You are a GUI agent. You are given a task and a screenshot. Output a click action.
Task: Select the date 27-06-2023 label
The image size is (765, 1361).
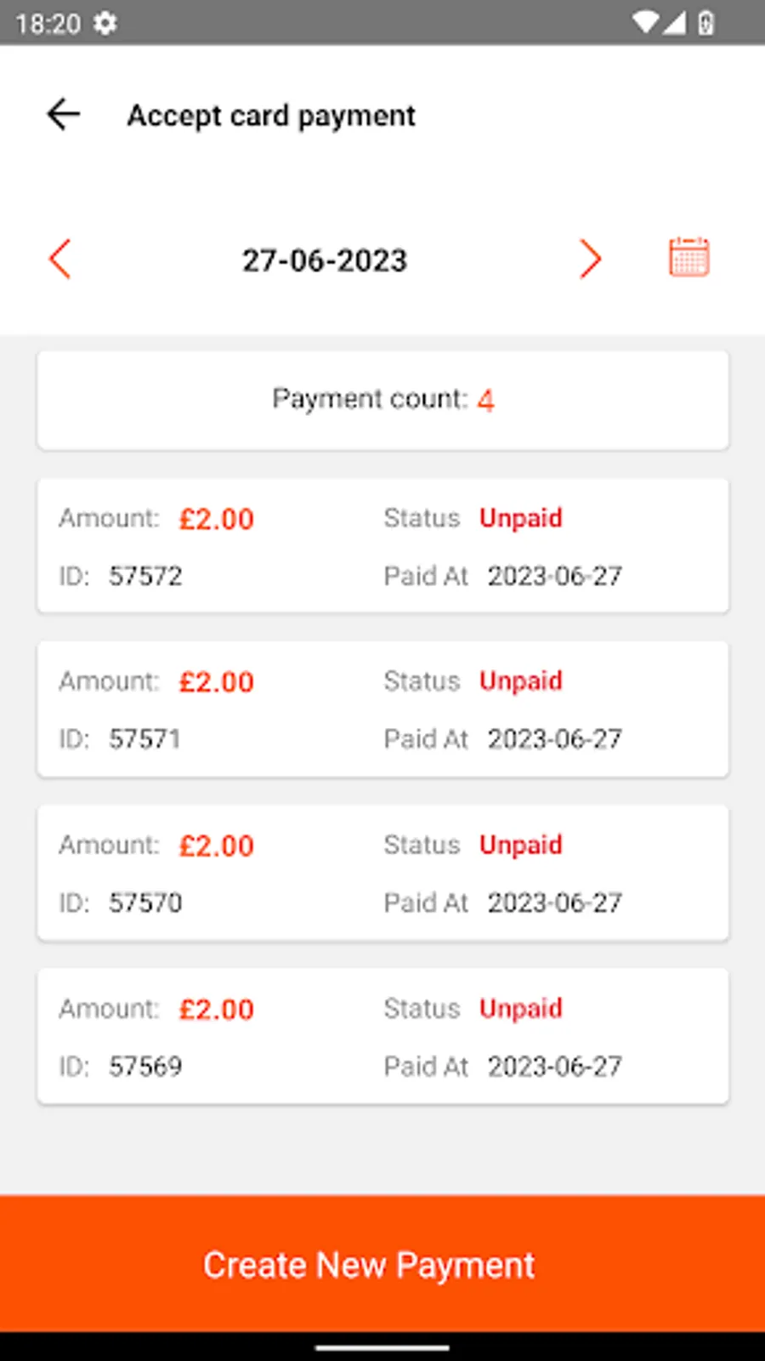(325, 260)
